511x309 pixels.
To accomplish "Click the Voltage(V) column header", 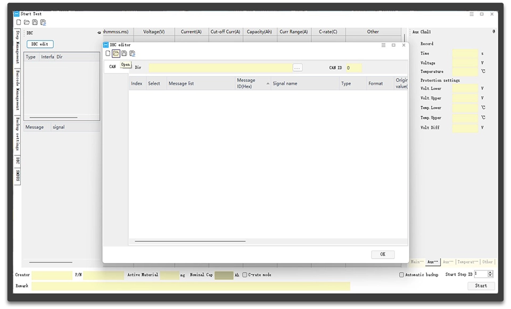I will click(154, 31).
